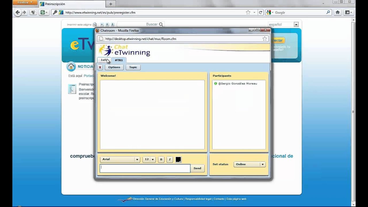368x207 pixels.
Task: Switch to the Info tab in chat
Action: point(104,60)
